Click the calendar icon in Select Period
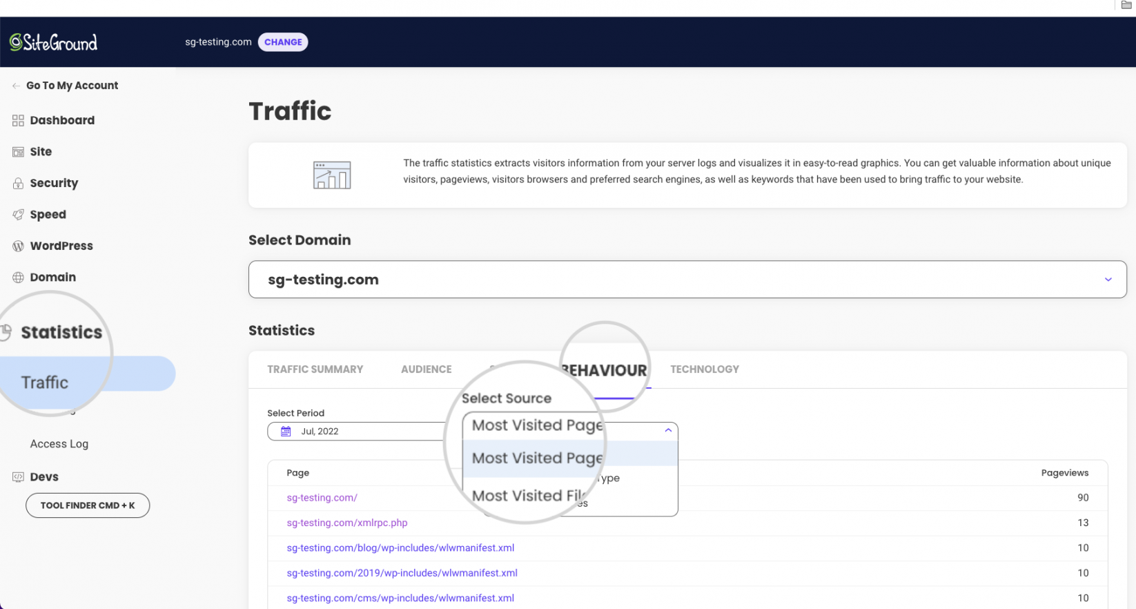 [x=286, y=432]
